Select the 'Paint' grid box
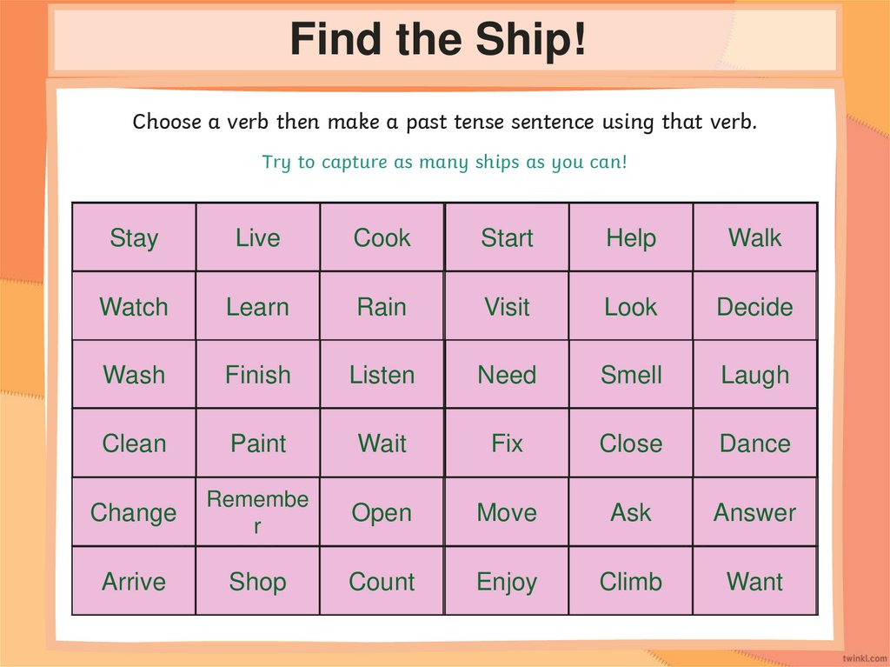890x667 pixels. tap(258, 444)
